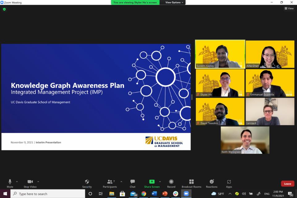This screenshot has width=297, height=198.
Task: Click the green Share Screen icon
Action: pos(152,182)
